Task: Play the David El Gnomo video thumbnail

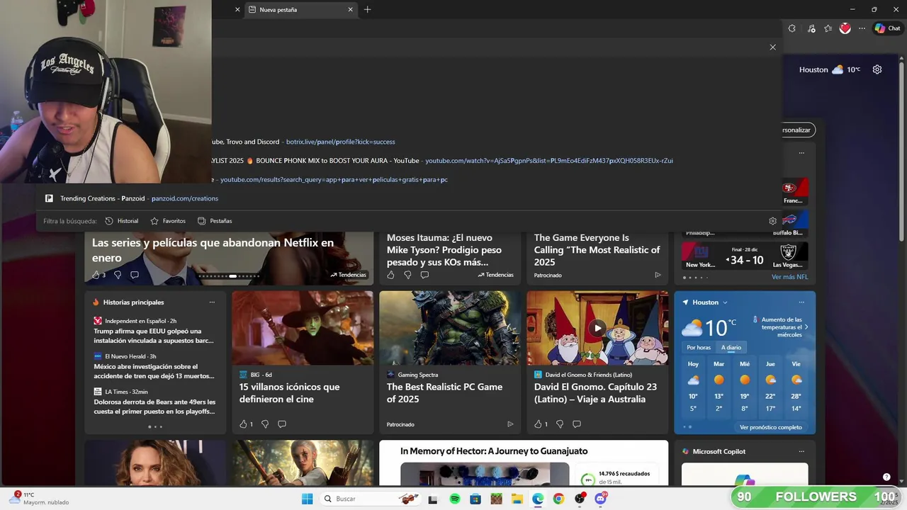Action: (x=597, y=328)
